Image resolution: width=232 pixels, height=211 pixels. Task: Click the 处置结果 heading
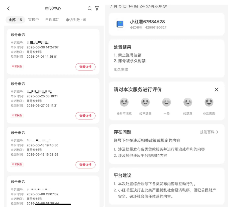pos(122,47)
